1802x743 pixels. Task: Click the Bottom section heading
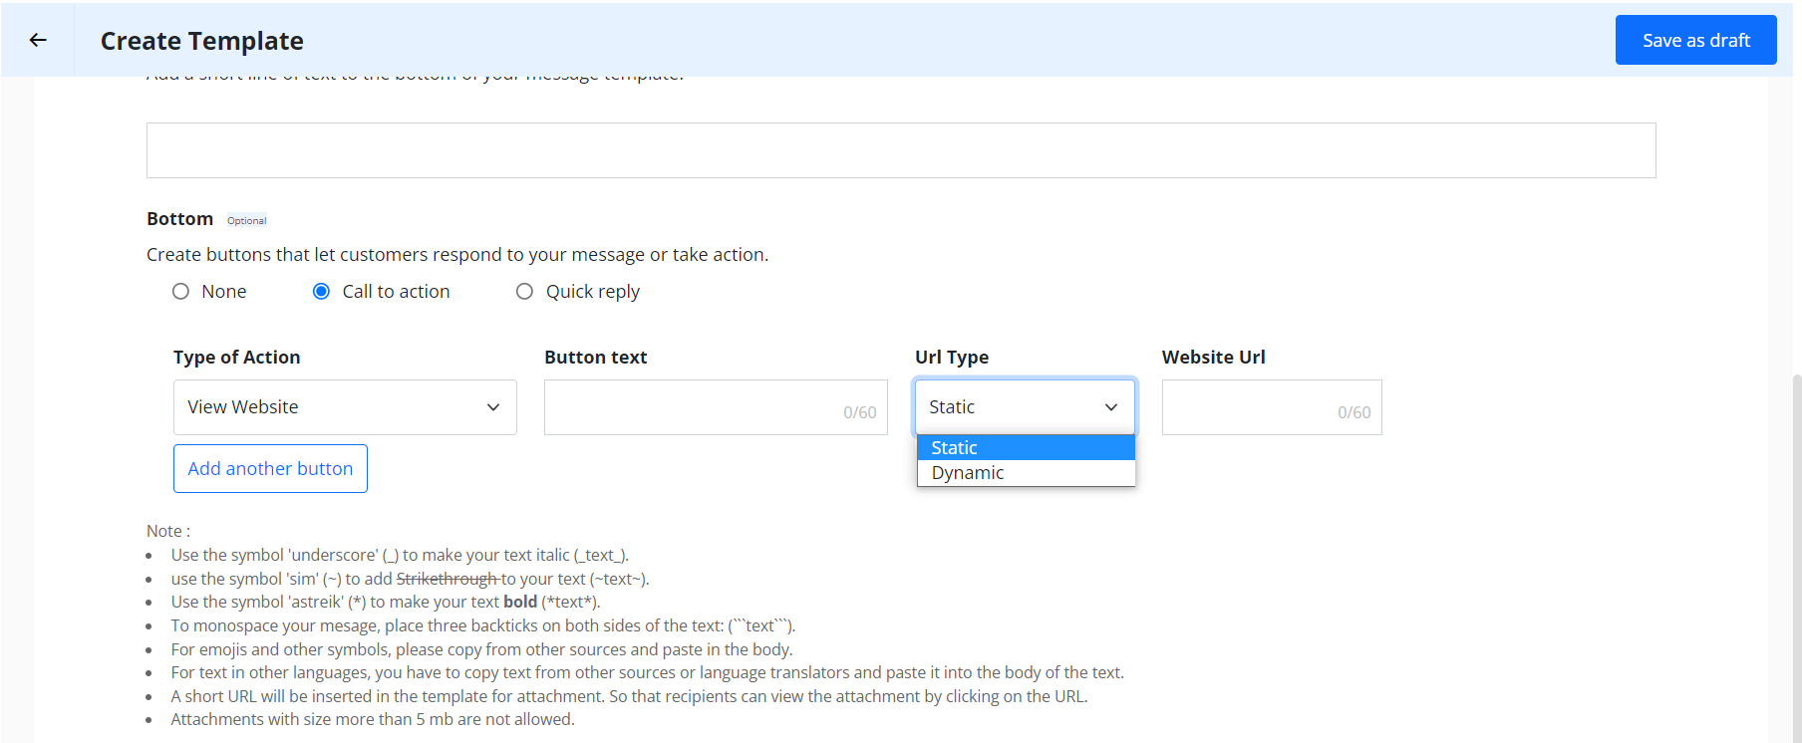tap(180, 219)
